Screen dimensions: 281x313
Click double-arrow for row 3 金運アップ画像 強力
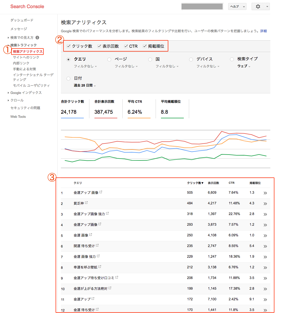pos(265,214)
